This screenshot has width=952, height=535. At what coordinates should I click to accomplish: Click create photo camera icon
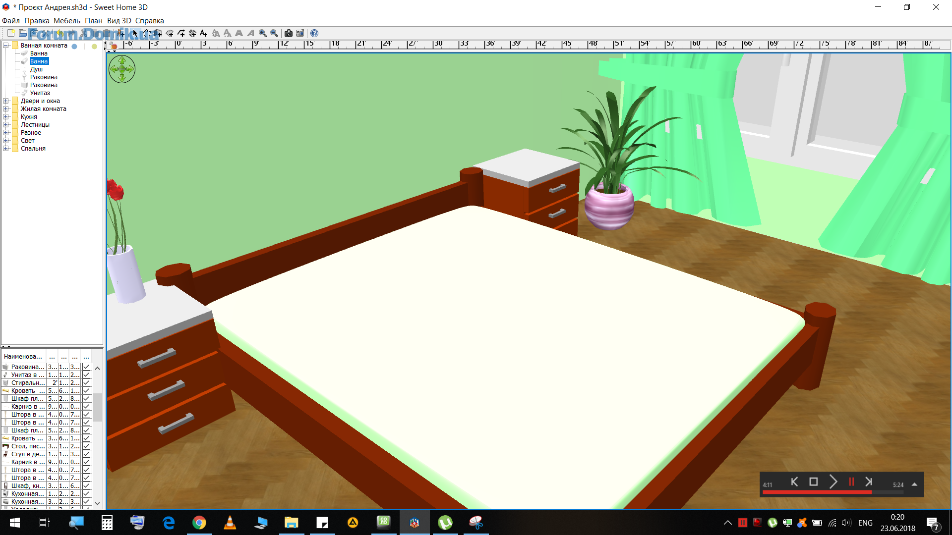pyautogui.click(x=289, y=33)
